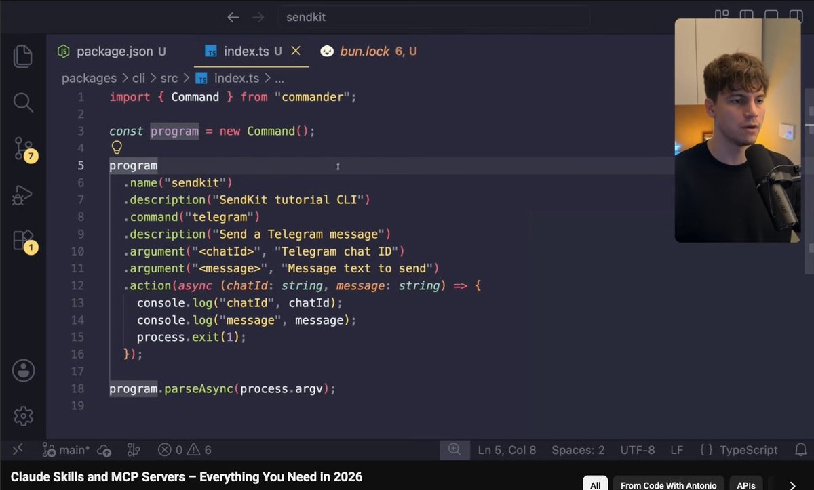Click "Telegram chat ID" argument text
This screenshot has height=490, width=814.
(x=339, y=251)
